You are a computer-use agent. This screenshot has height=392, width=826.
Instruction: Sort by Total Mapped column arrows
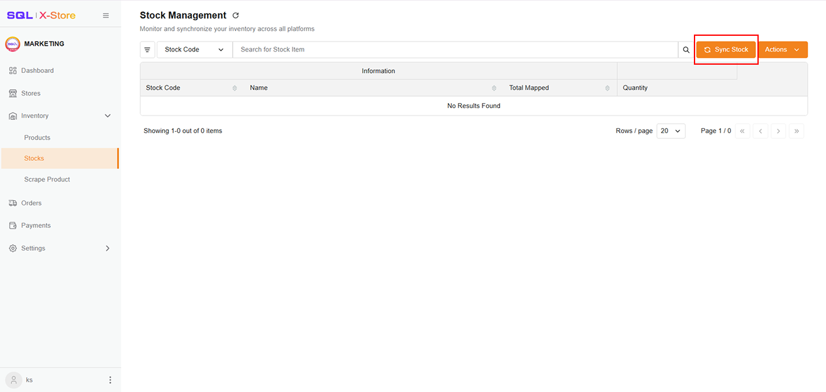pyautogui.click(x=607, y=88)
